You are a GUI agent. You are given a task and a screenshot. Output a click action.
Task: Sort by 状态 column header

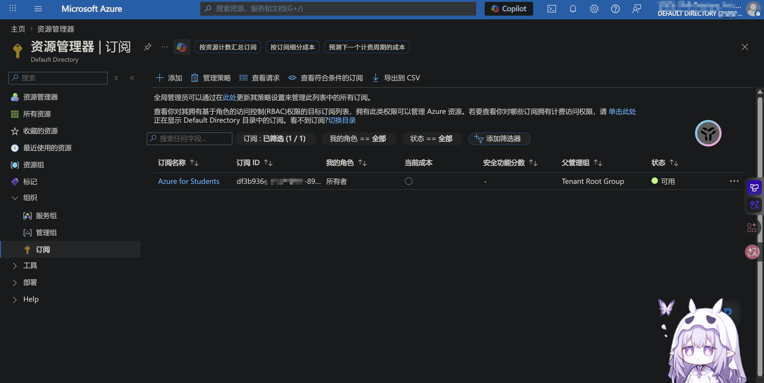(665, 163)
